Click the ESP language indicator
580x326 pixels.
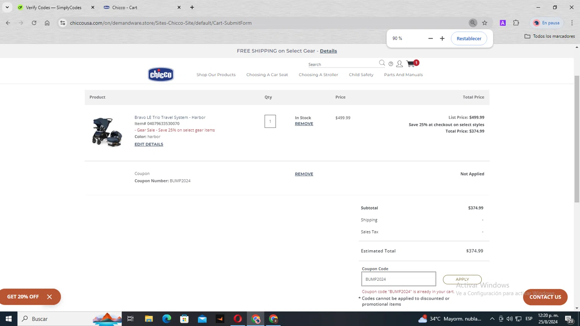(x=529, y=319)
